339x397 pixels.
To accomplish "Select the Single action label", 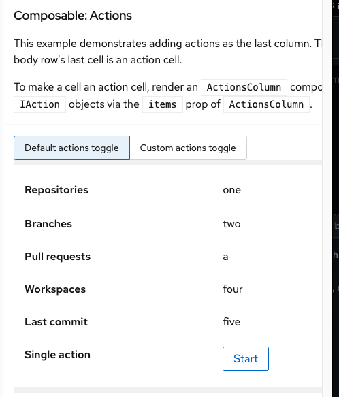I will point(57,355).
